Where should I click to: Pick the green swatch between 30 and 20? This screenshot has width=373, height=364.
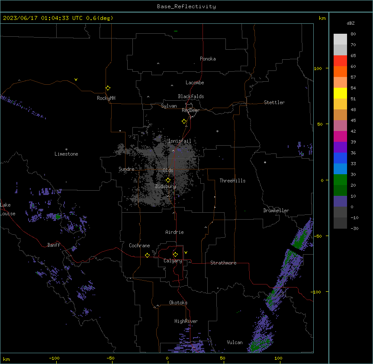340,180
